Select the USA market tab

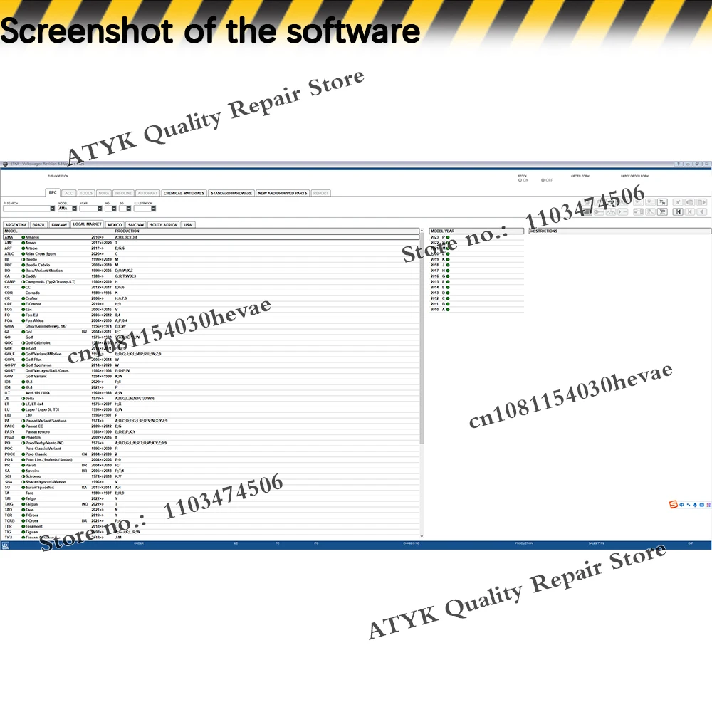pyautogui.click(x=188, y=225)
